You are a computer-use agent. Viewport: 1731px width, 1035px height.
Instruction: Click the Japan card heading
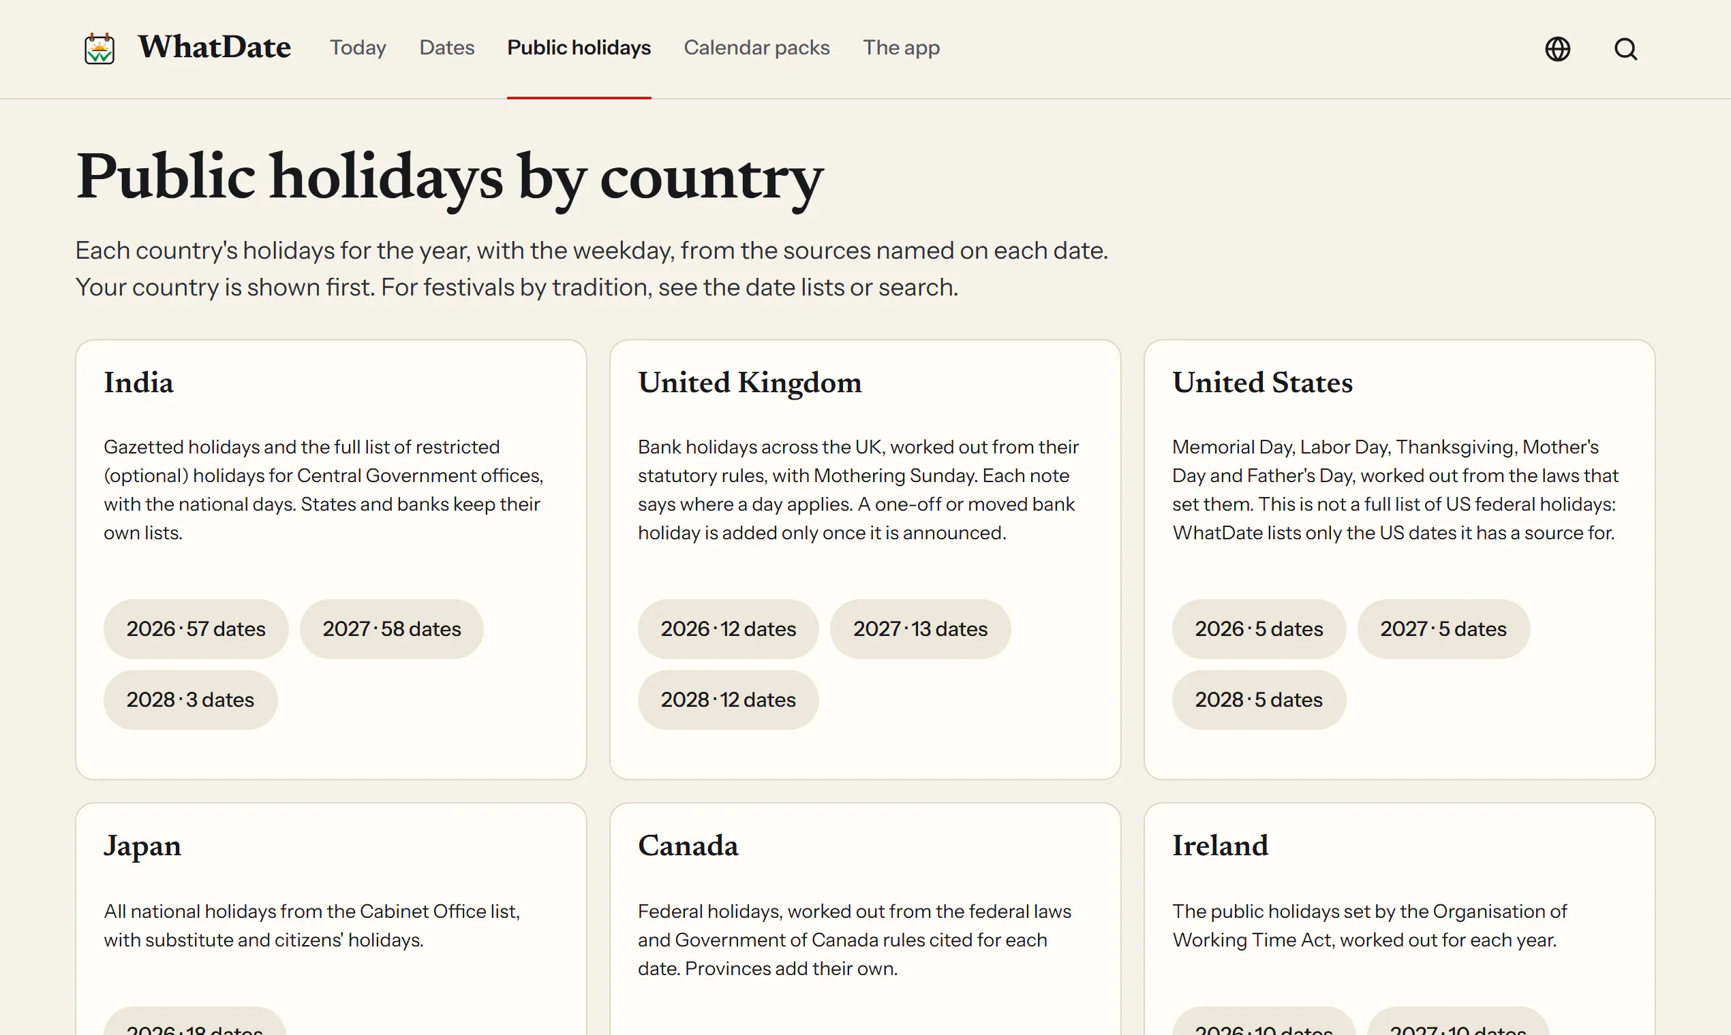pos(142,846)
